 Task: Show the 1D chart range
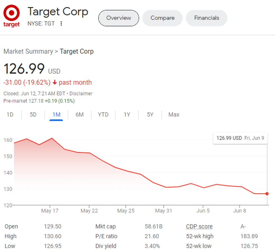(x=10, y=115)
